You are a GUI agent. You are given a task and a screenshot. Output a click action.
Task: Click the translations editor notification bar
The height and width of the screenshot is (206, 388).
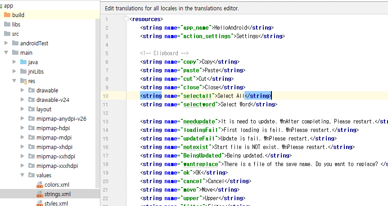pos(244,8)
